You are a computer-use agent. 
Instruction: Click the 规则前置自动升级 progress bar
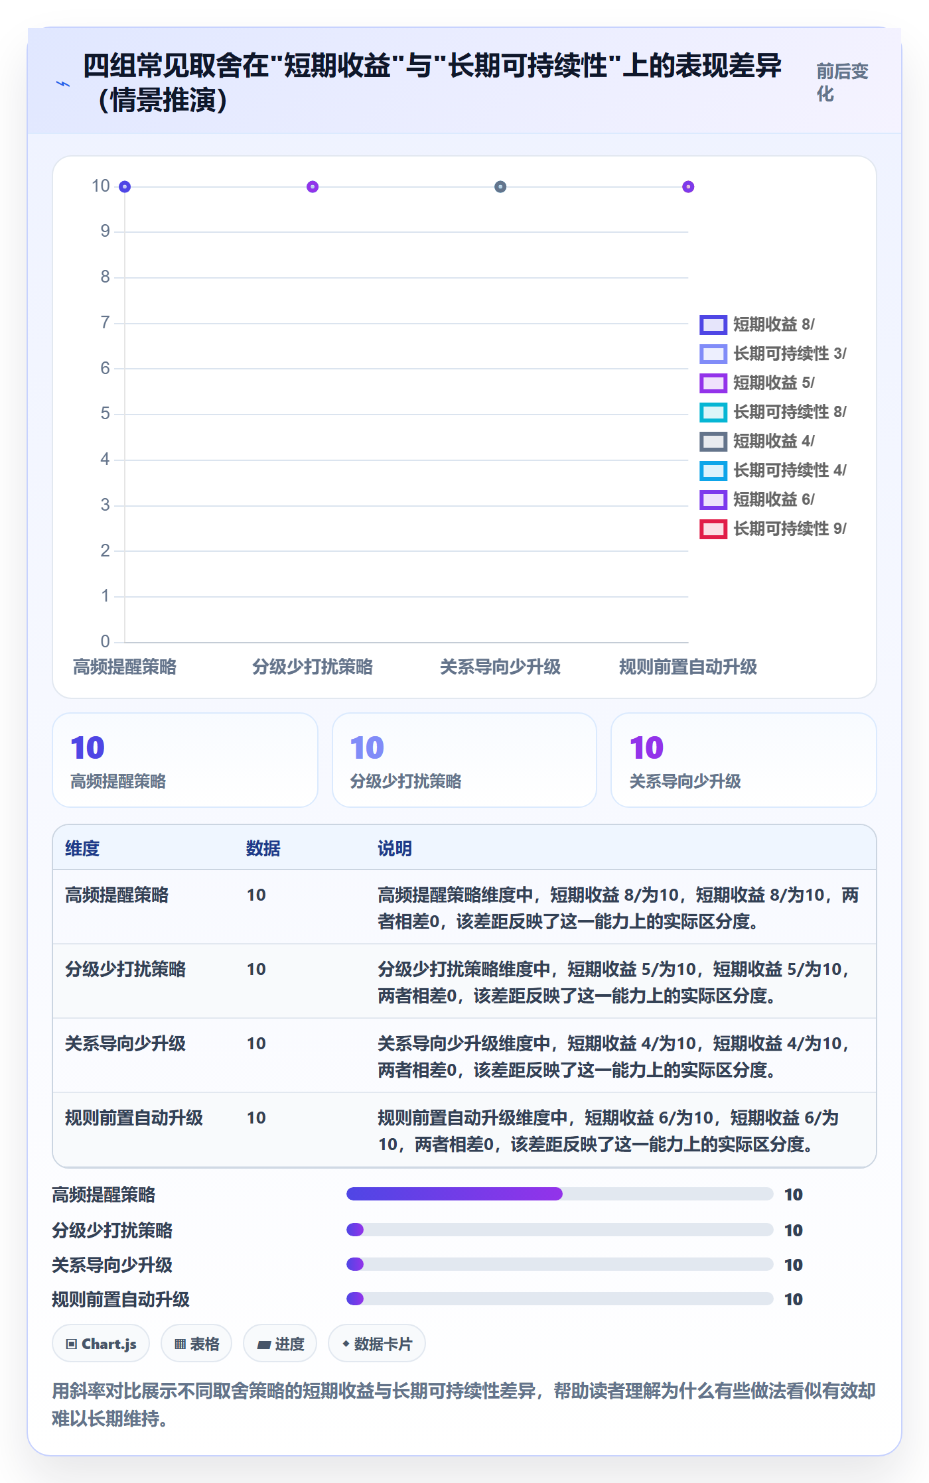point(560,1299)
